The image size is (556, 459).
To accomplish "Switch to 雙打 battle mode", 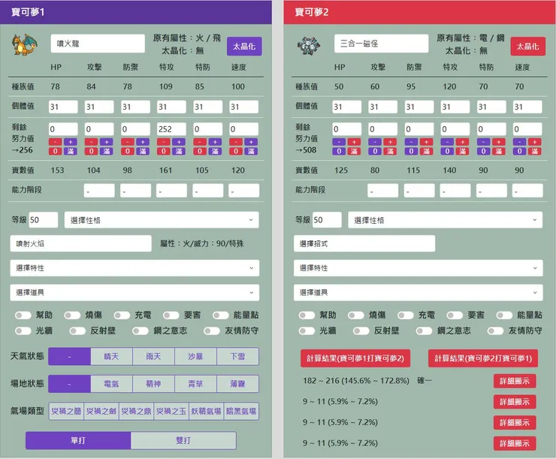I will pos(183,440).
